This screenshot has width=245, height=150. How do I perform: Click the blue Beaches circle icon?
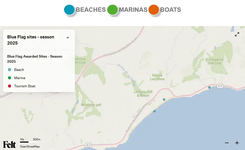(69, 10)
